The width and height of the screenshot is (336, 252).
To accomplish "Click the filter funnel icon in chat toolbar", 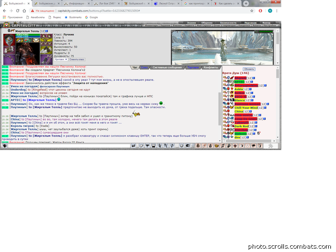I will [x=147, y=146].
